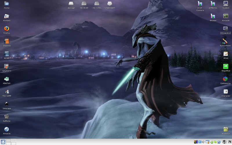232x145 pixels.
Task: Switch to the bottom-left virtual desktop in pager
Action: (8, 143)
